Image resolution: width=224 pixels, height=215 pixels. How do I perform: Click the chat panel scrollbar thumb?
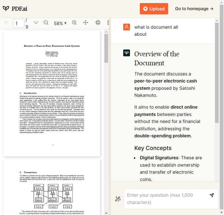[x=217, y=73]
